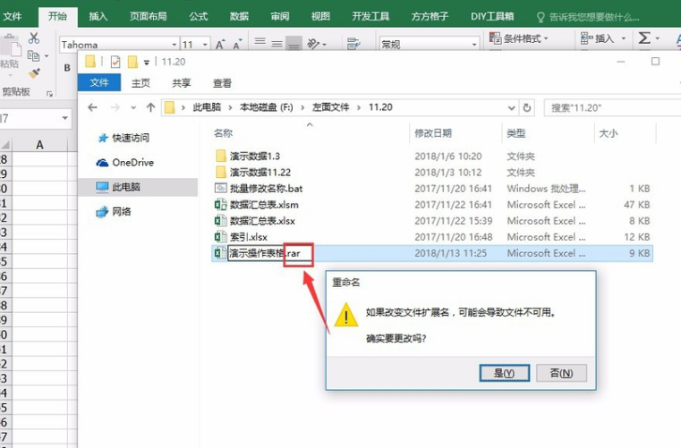This screenshot has height=448, width=681.
Task: Open Excel's 文件 menu tab
Action: (x=13, y=16)
